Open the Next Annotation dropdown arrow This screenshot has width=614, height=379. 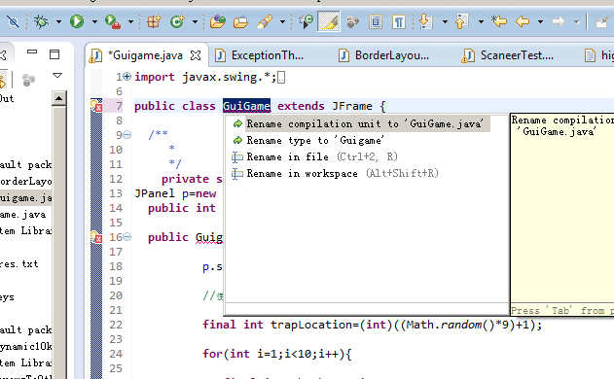point(445,22)
